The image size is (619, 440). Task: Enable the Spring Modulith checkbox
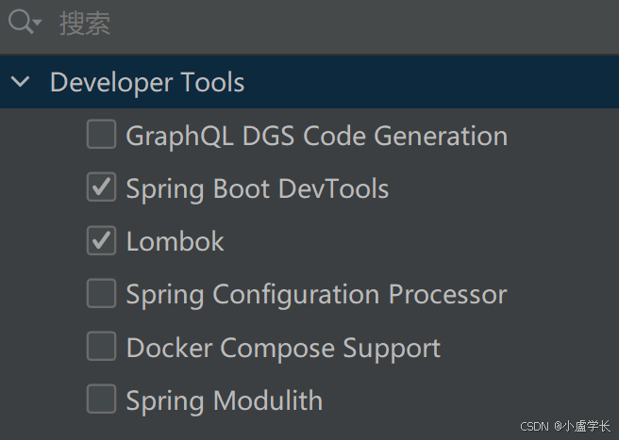pyautogui.click(x=102, y=399)
